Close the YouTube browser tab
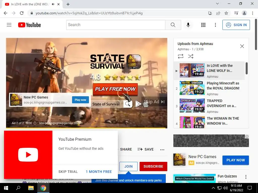Viewport: 258px width, 193px height. (x=58, y=4)
